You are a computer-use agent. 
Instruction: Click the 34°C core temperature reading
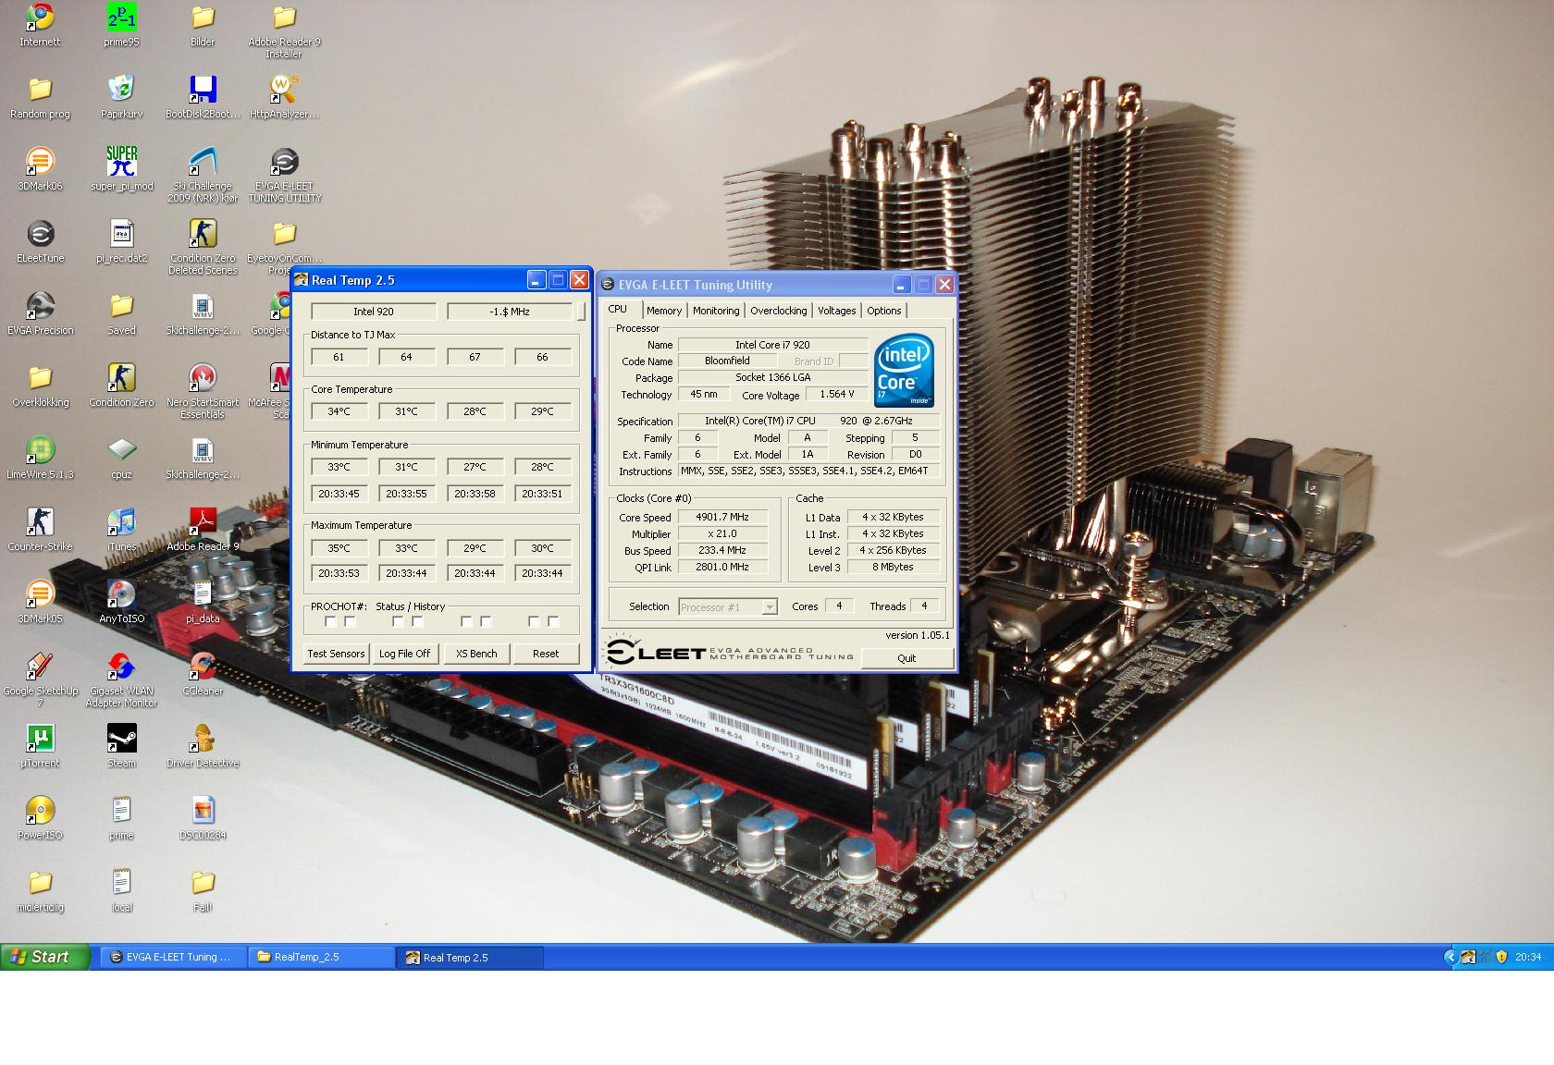[x=339, y=411]
